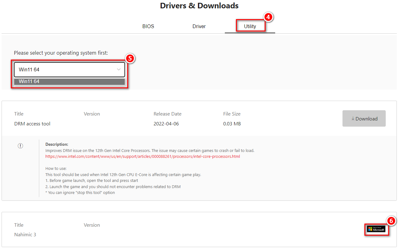
Task: Choose the highlighted Win11 64 list option
Action: 69,82
